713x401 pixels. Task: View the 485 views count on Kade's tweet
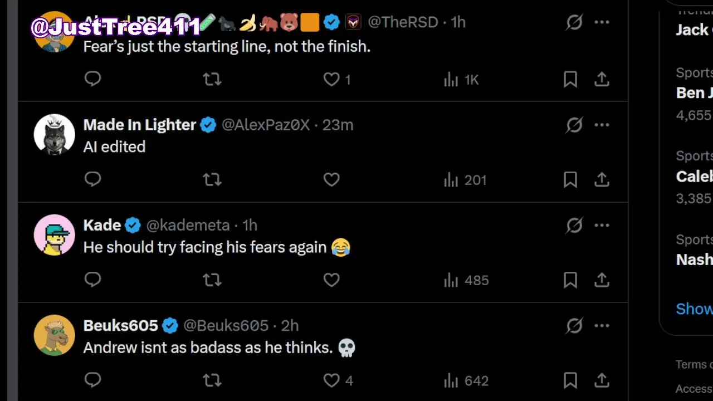click(466, 280)
